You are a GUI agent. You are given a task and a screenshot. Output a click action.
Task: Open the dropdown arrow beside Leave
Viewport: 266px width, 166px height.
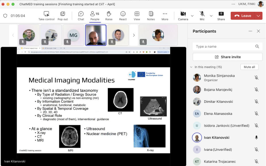[259, 16]
